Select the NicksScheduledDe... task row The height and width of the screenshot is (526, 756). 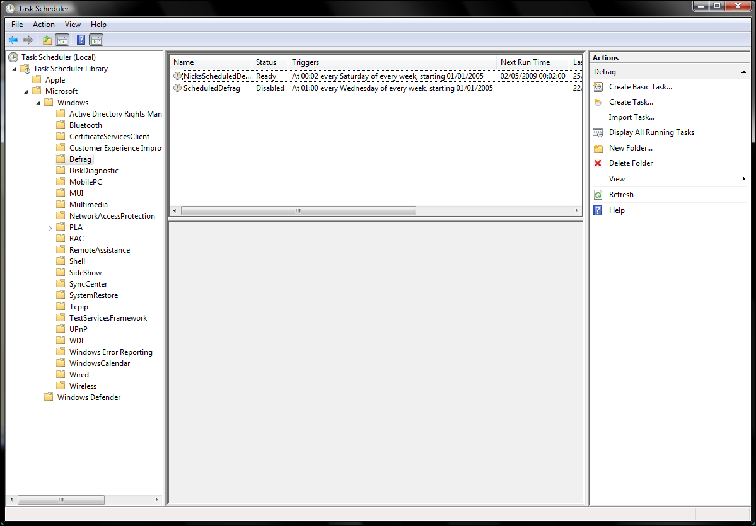(376, 76)
